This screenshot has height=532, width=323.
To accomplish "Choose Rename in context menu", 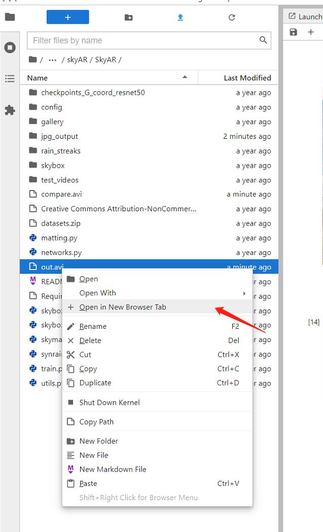I will click(x=157, y=326).
